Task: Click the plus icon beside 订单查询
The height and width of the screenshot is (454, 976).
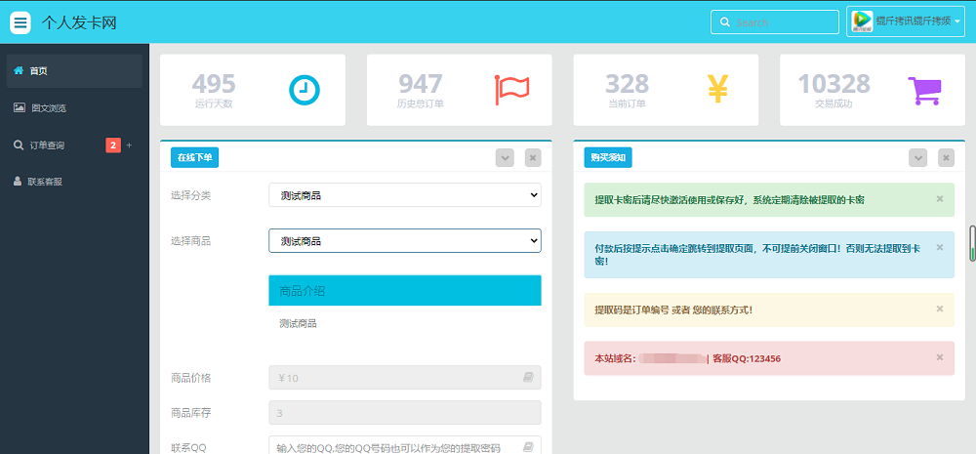Action: (129, 145)
